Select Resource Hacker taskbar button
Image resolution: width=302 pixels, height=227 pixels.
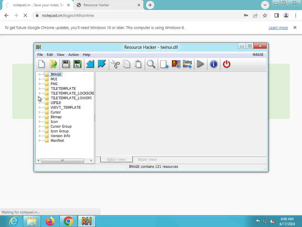coord(87,221)
